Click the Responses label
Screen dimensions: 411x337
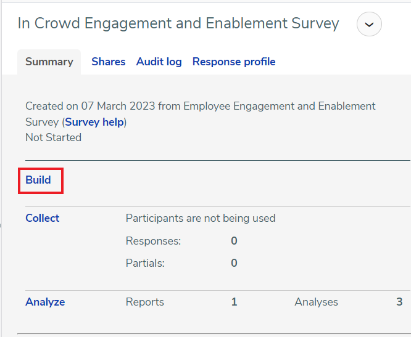click(x=153, y=241)
